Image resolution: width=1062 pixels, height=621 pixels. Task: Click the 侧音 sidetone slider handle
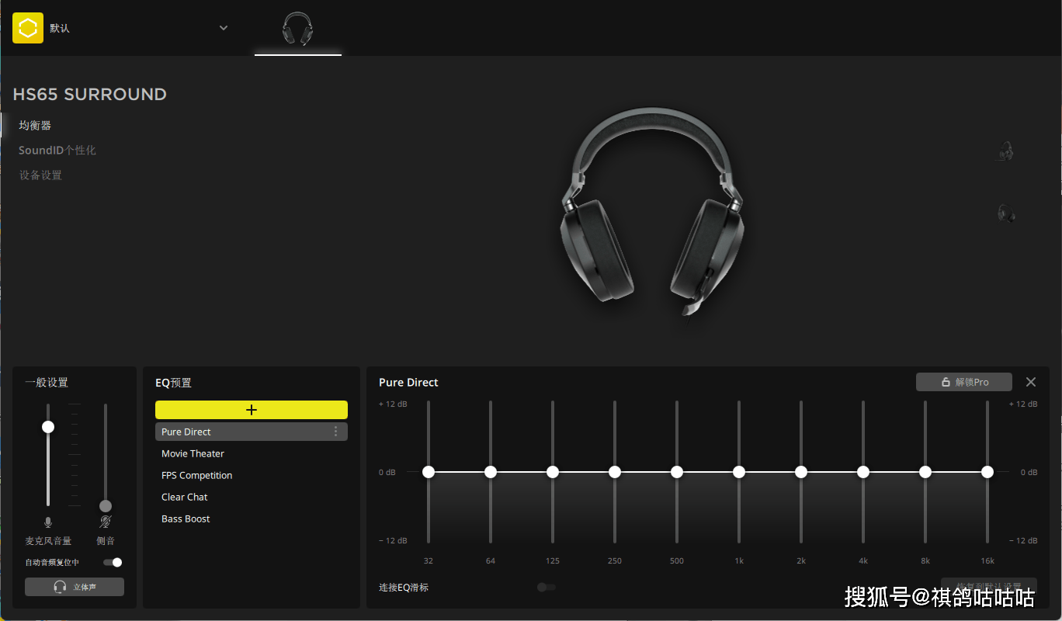point(106,506)
